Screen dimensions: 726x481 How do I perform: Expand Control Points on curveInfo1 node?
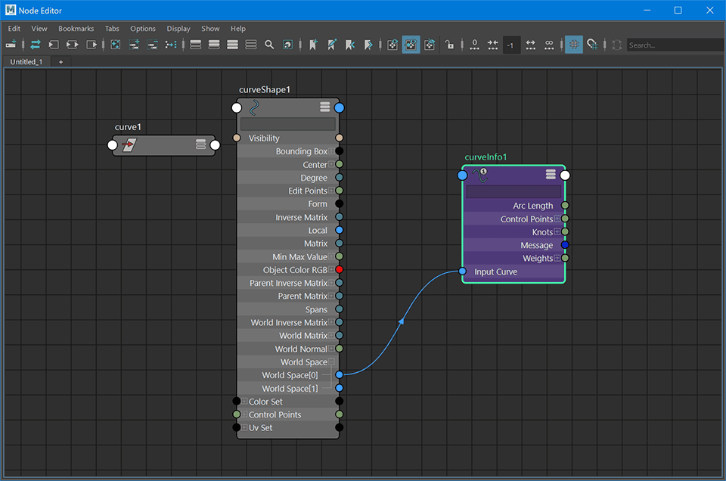557,219
